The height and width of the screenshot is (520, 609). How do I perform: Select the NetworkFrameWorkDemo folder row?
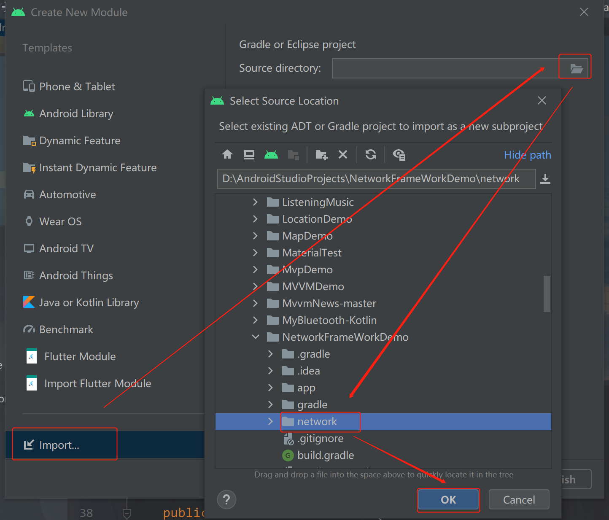point(383,337)
